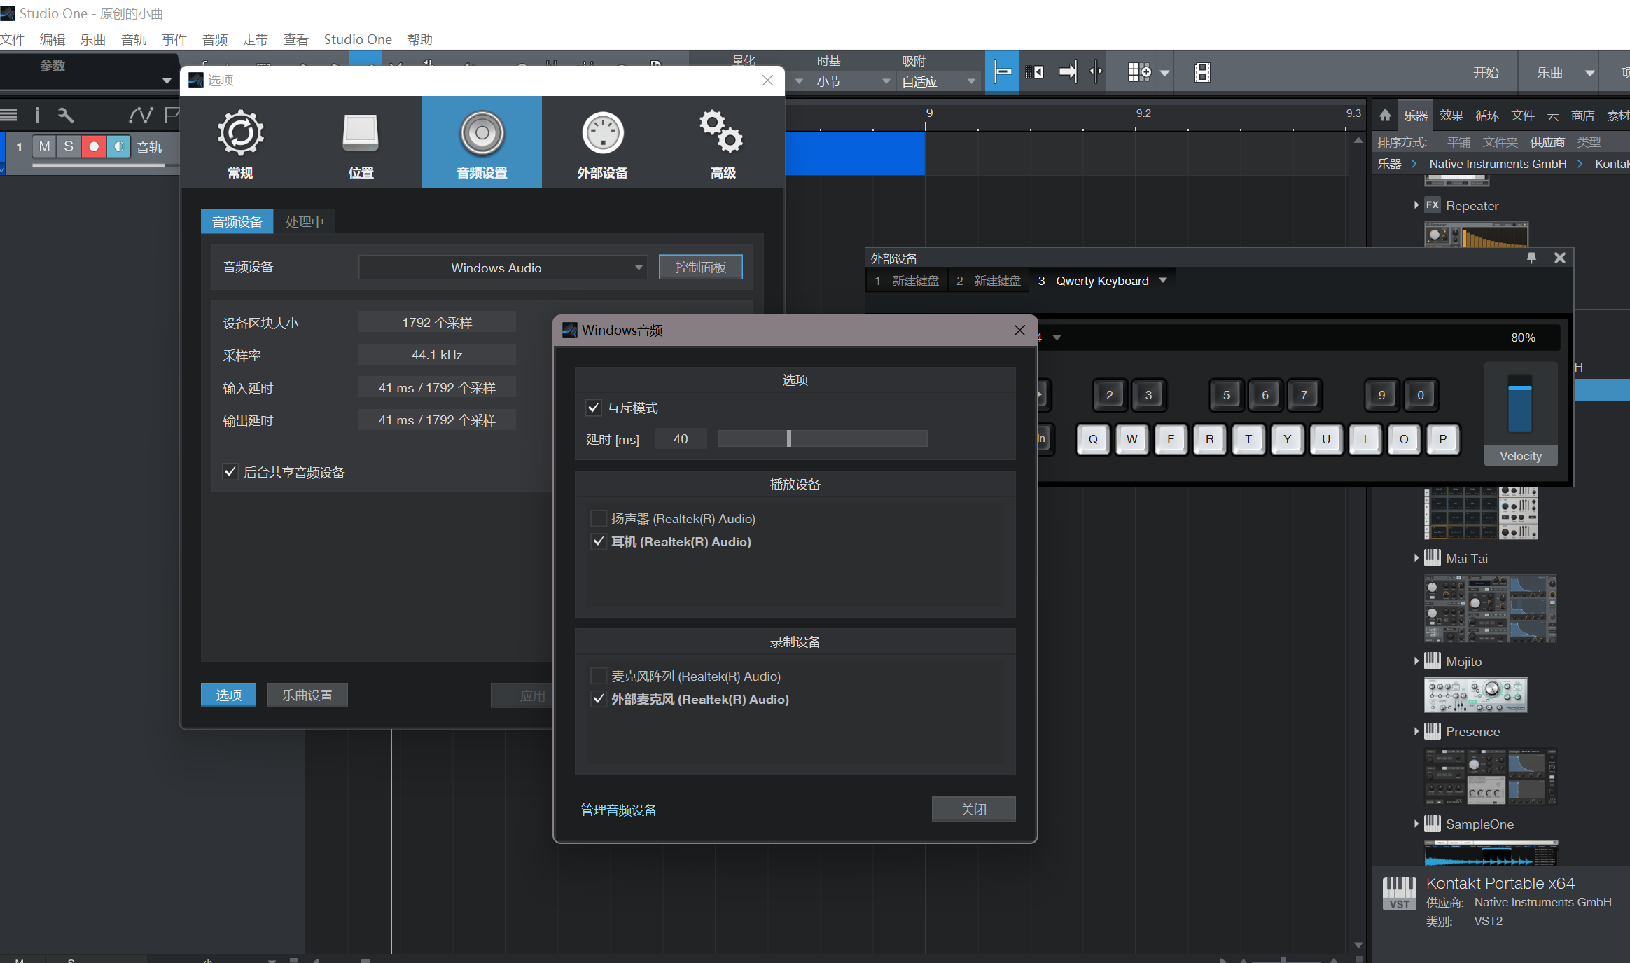Pin the 外部设备 keyboard panel
This screenshot has width=1630, height=963.
(x=1531, y=258)
